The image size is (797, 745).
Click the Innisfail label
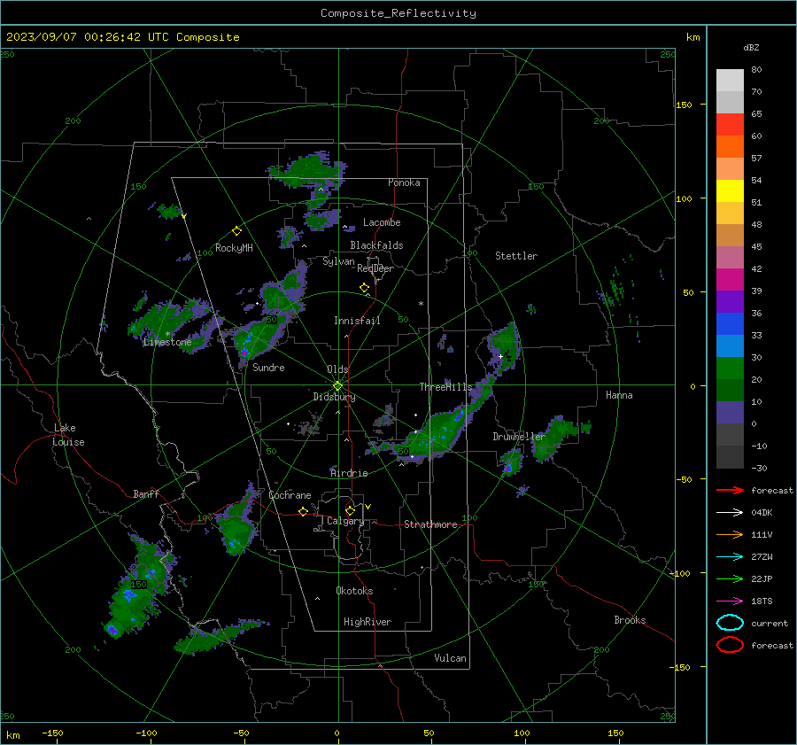tap(357, 321)
